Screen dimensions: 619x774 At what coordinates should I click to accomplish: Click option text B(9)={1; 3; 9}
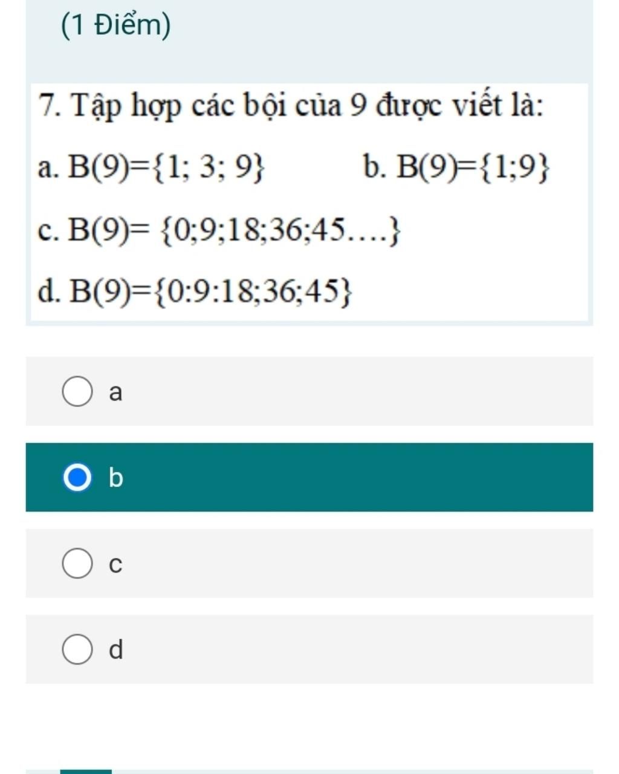(x=166, y=167)
